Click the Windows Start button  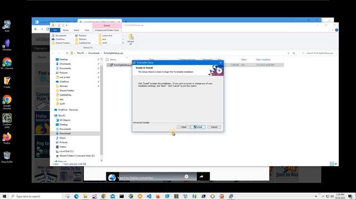point(4,196)
